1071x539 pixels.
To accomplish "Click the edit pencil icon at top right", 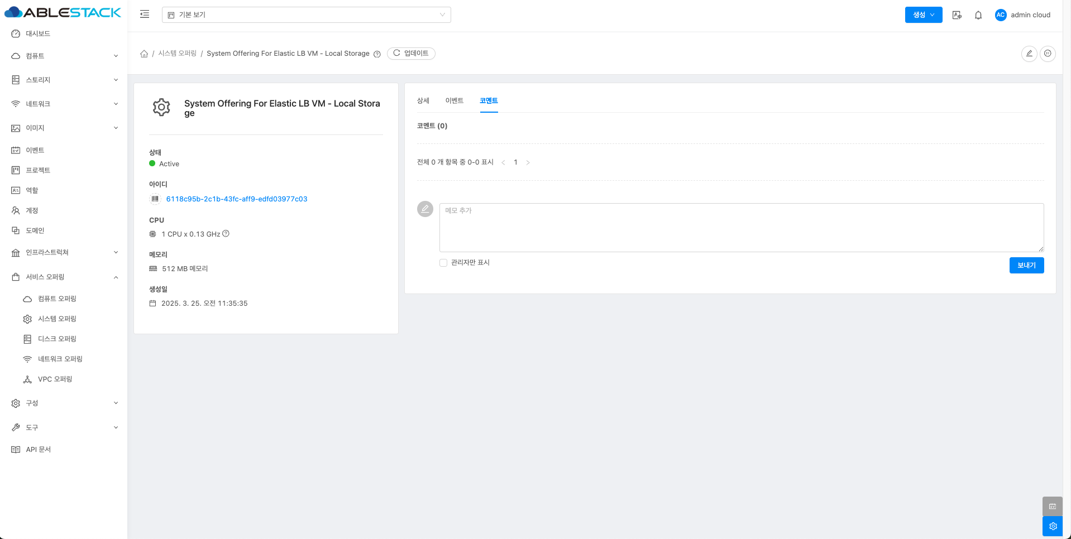I will coord(1029,54).
